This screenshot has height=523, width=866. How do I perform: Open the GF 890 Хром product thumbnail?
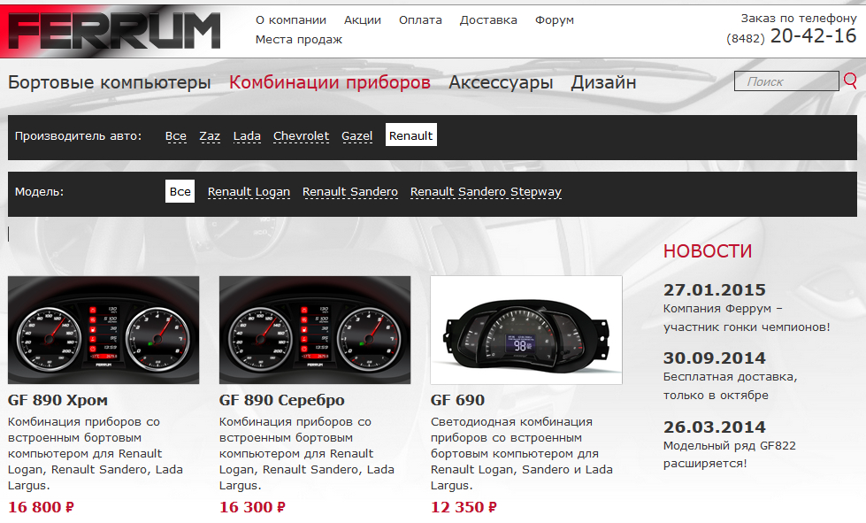pos(103,330)
